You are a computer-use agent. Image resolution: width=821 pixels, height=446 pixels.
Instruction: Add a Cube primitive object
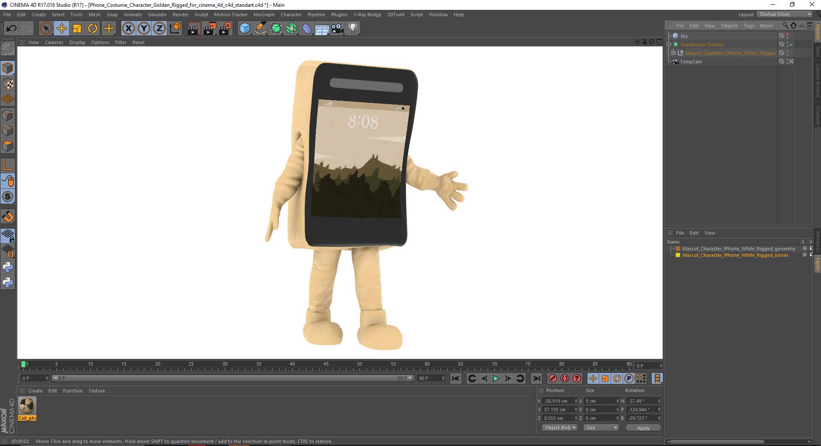(x=245, y=29)
